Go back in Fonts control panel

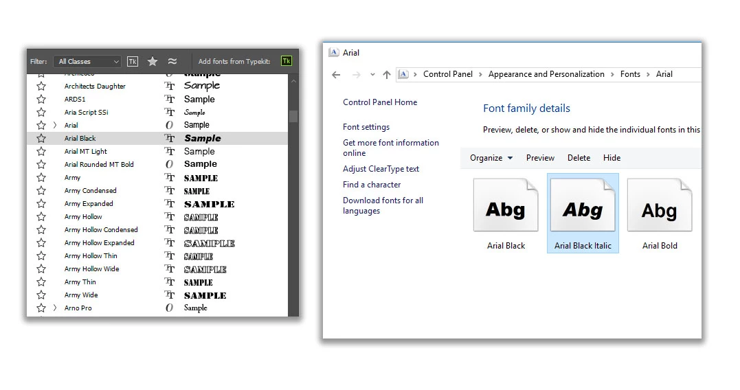pyautogui.click(x=336, y=75)
